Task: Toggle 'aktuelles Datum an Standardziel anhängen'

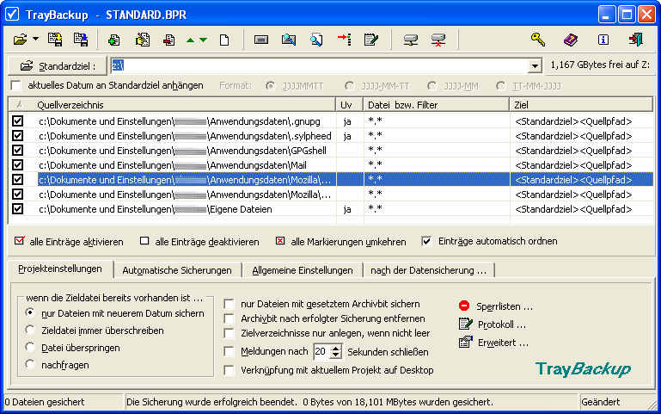Action: 16,86
